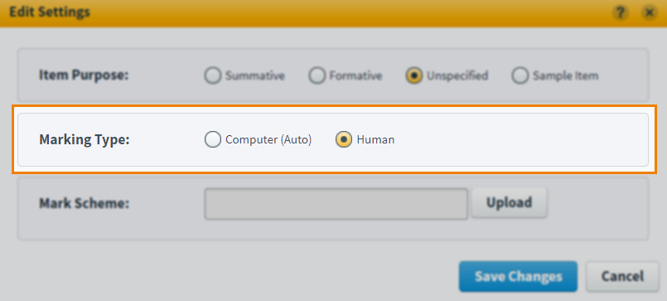Click the Marking Type label
This screenshot has height=301, width=667.
pos(85,139)
